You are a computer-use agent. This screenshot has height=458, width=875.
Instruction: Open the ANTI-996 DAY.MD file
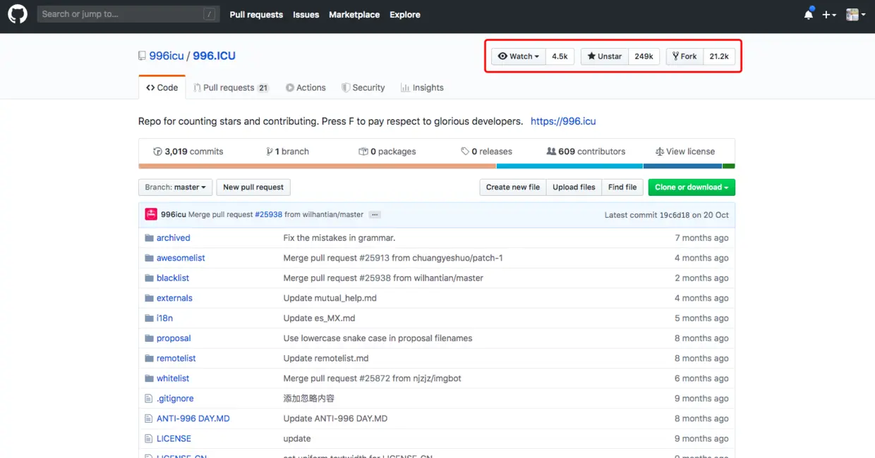click(x=193, y=419)
